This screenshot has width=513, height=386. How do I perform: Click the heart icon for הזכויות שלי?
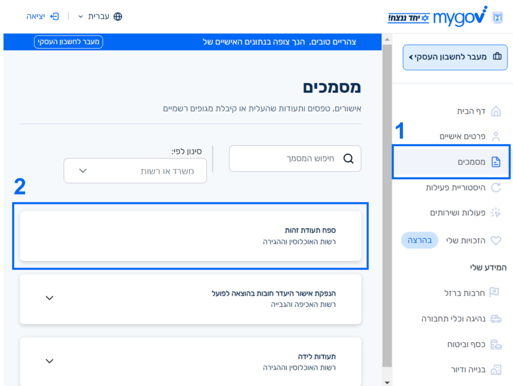495,241
